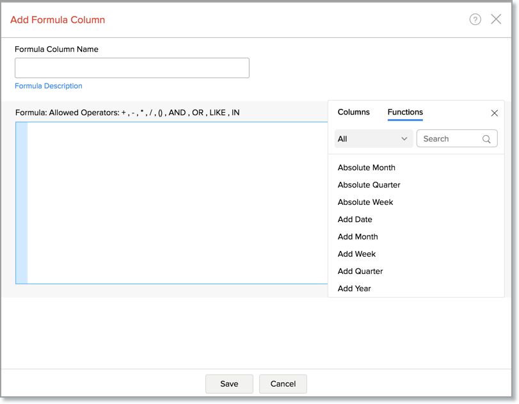Click the search magnifier icon
Screen dimensions: 519x404
pos(486,139)
